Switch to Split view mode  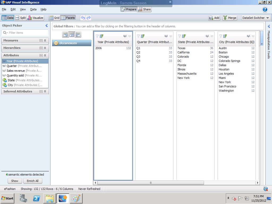(x=20, y=18)
